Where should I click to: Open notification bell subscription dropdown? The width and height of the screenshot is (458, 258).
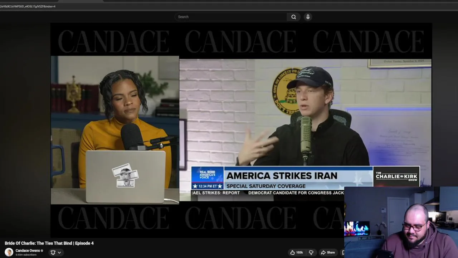pyautogui.click(x=56, y=252)
